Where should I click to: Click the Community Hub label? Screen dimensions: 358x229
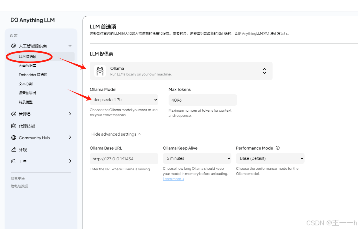[34, 138]
